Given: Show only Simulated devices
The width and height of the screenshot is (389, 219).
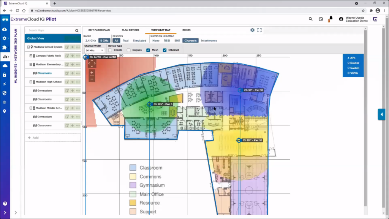Looking at the screenshot, I should 139,41.
